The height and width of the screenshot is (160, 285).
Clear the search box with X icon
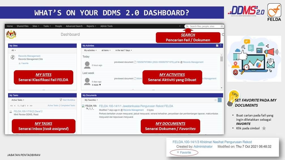point(222,26)
